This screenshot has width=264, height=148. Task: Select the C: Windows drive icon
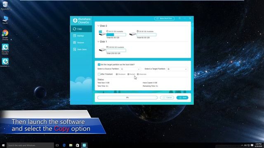(x=102, y=33)
